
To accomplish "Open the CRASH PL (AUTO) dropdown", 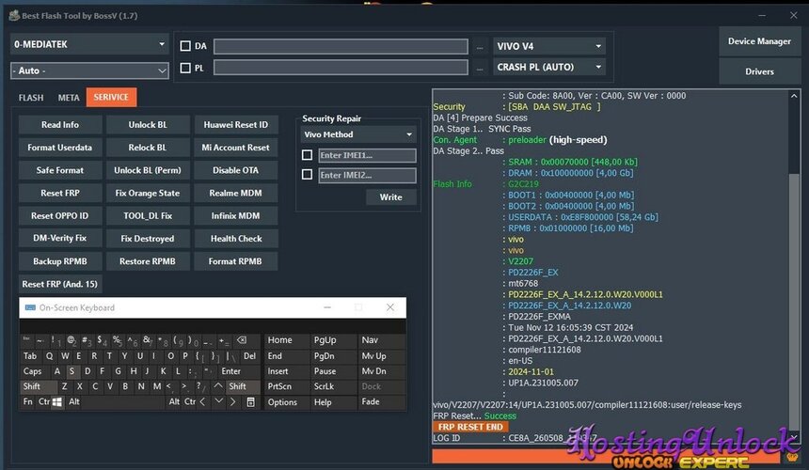I will pyautogui.click(x=549, y=67).
